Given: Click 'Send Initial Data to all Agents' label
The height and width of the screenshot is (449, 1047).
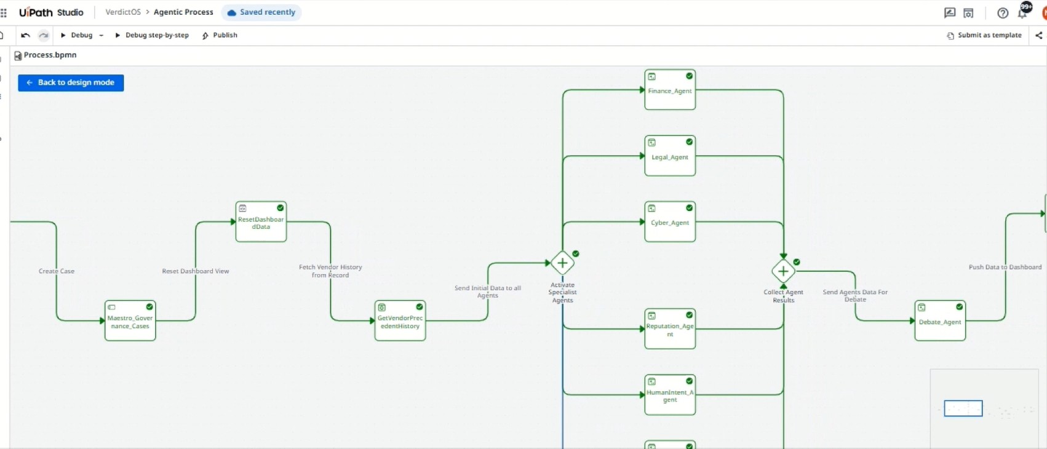Looking at the screenshot, I should point(488,292).
